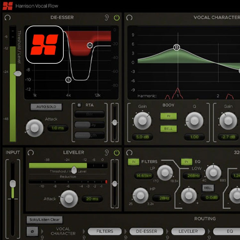
Task: Click the Leveler Attack 20 ms value field
Action: click(x=92, y=199)
